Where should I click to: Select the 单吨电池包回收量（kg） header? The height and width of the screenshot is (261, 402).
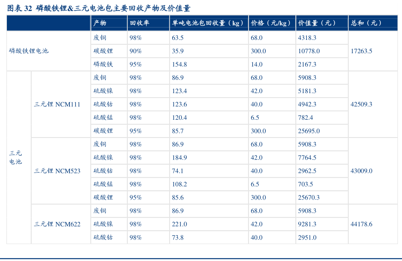(x=208, y=23)
